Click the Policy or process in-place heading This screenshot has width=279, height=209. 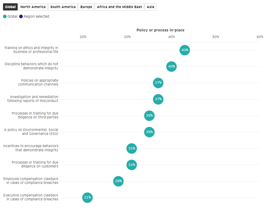click(160, 30)
